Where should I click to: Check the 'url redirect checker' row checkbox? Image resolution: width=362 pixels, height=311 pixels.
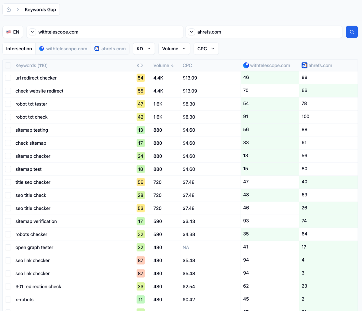[x=8, y=78]
